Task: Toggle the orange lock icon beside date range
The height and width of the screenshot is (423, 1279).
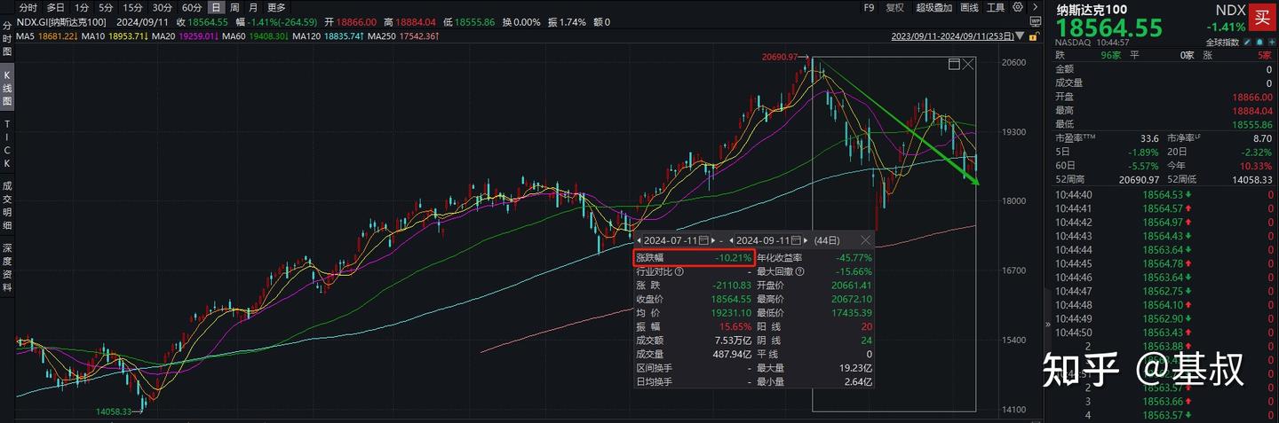Action: pyautogui.click(x=1035, y=36)
